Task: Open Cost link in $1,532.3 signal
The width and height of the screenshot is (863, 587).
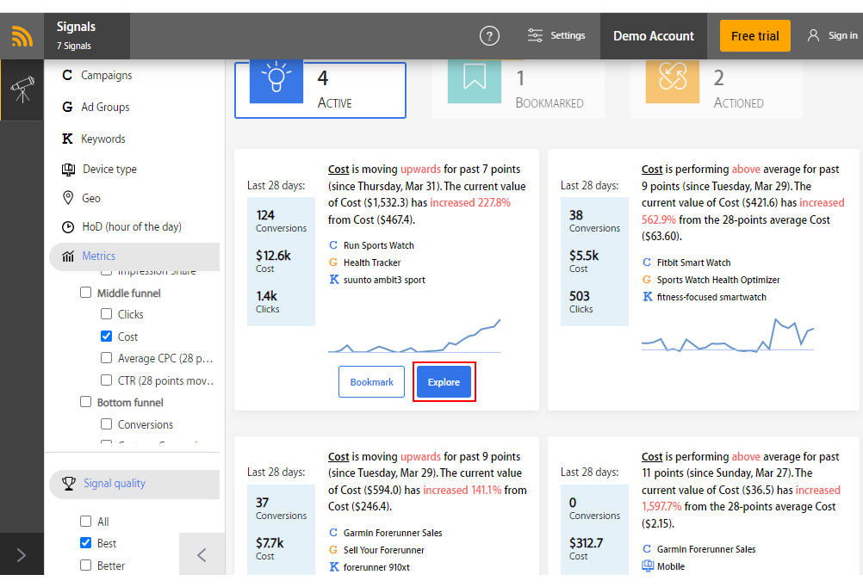Action: (338, 170)
